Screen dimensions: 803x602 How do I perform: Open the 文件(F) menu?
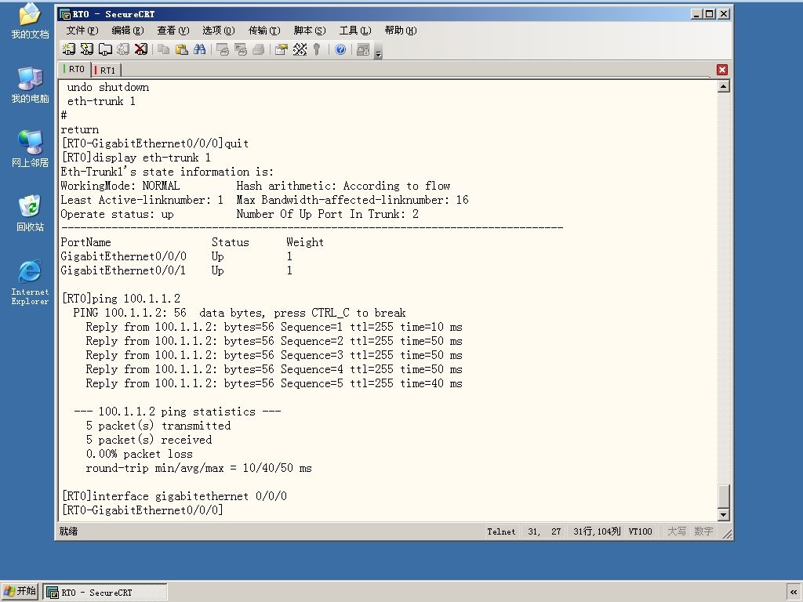coord(82,31)
